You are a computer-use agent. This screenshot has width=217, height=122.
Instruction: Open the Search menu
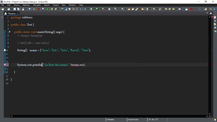pos(47,5)
